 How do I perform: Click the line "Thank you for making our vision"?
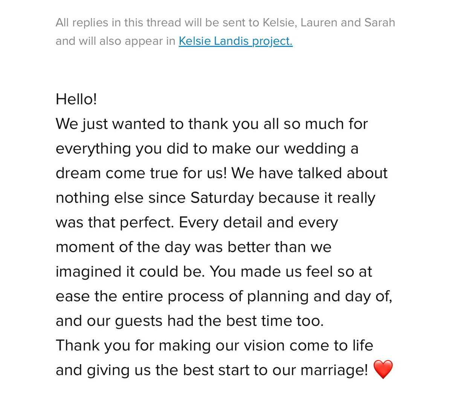point(214,345)
